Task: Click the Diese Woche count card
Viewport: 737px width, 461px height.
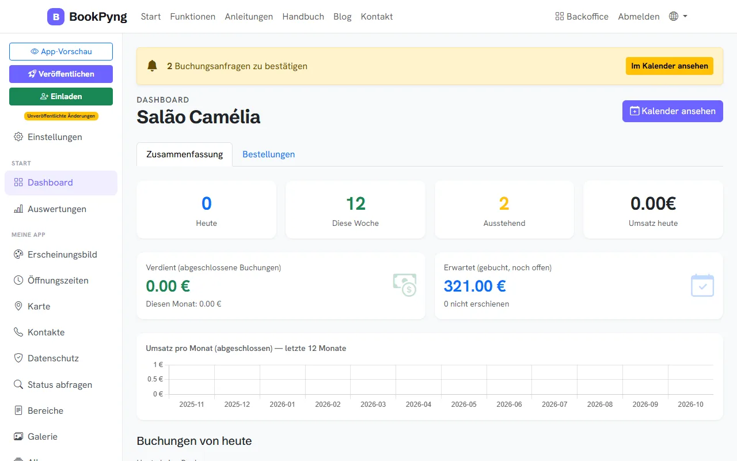Action: [355, 210]
